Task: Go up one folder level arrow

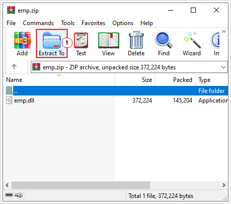Action: pyautogui.click(x=14, y=67)
